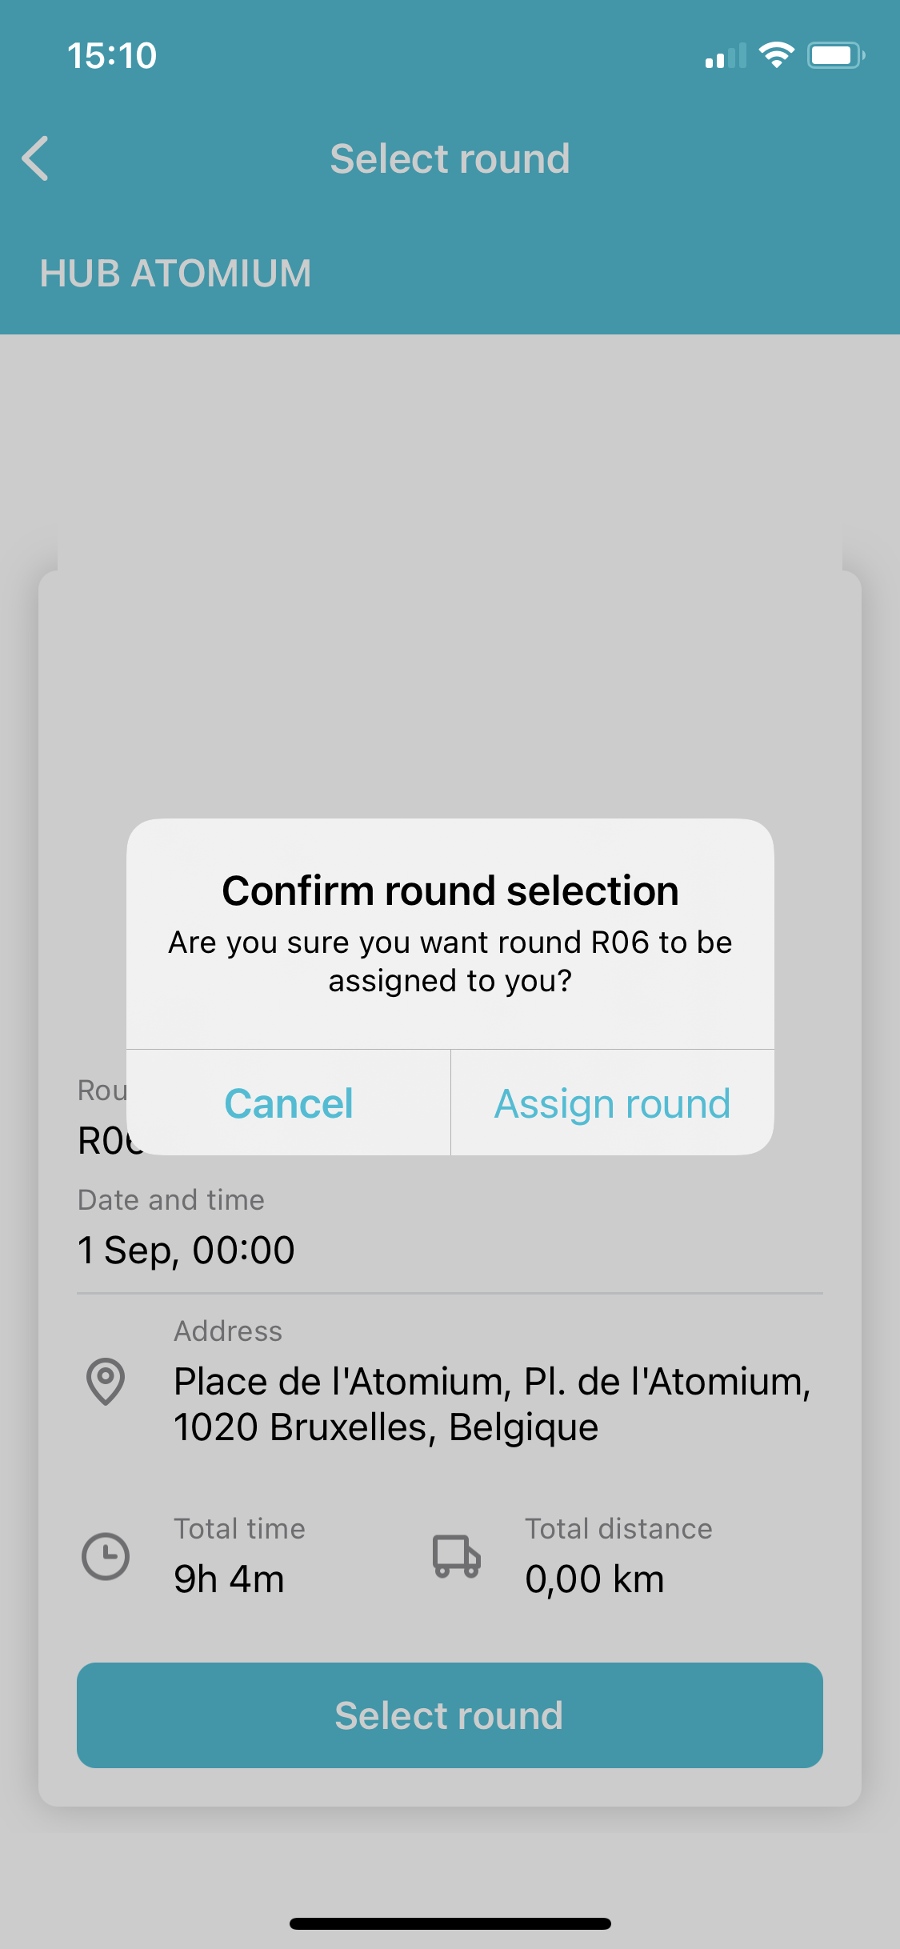Screen dimensions: 900x1949
Task: Cancel the round selection dialog
Action: (289, 1103)
